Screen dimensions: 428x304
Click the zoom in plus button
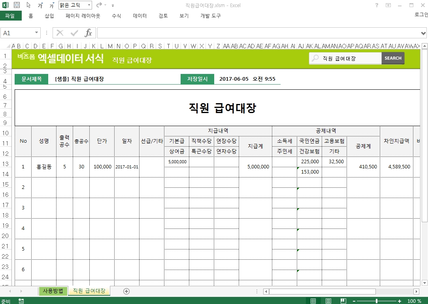[x=399, y=301]
